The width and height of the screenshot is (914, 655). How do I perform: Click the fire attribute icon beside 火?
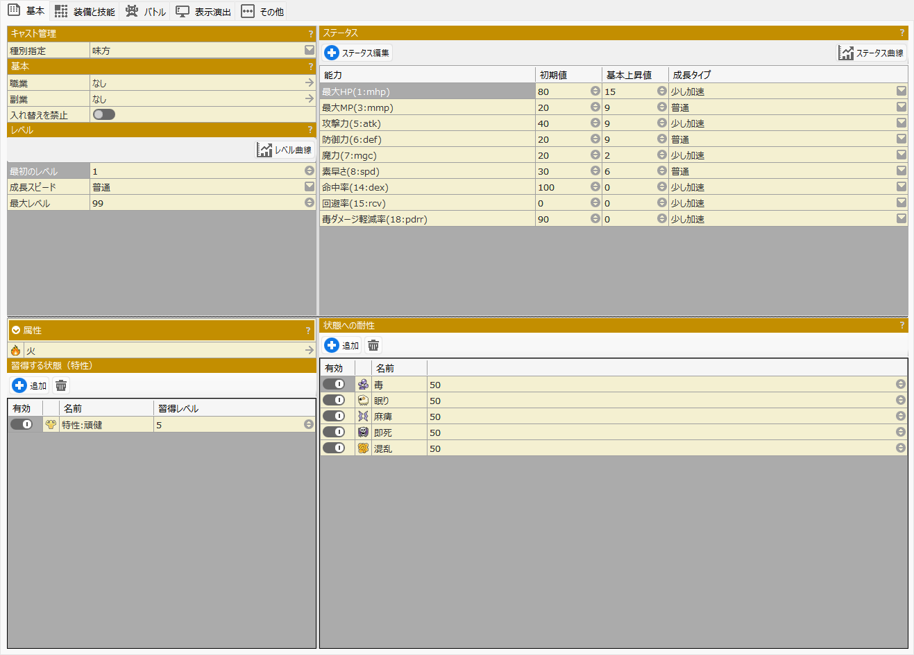15,351
